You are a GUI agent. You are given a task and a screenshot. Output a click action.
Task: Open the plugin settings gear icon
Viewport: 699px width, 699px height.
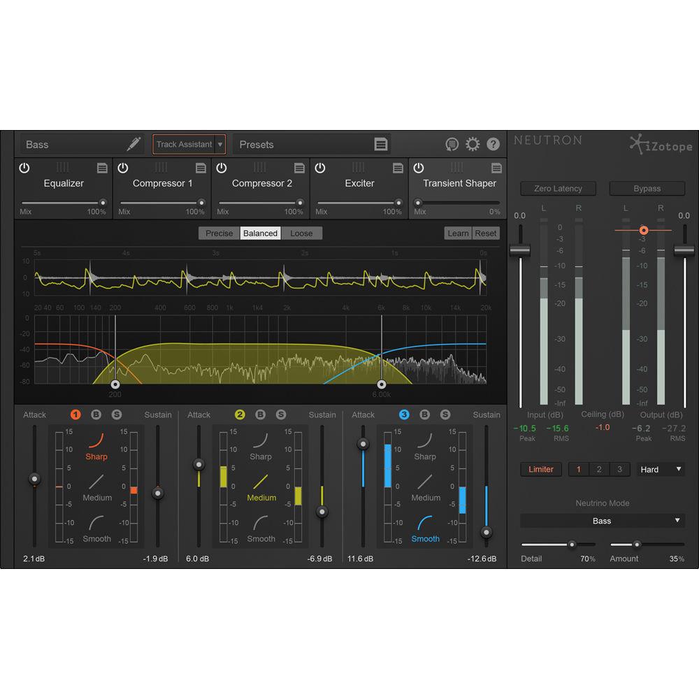pos(473,143)
